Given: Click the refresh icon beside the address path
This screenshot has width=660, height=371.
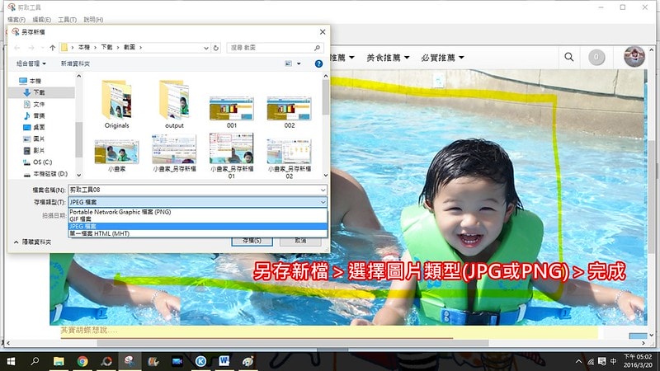Looking at the screenshot, I should coord(215,48).
